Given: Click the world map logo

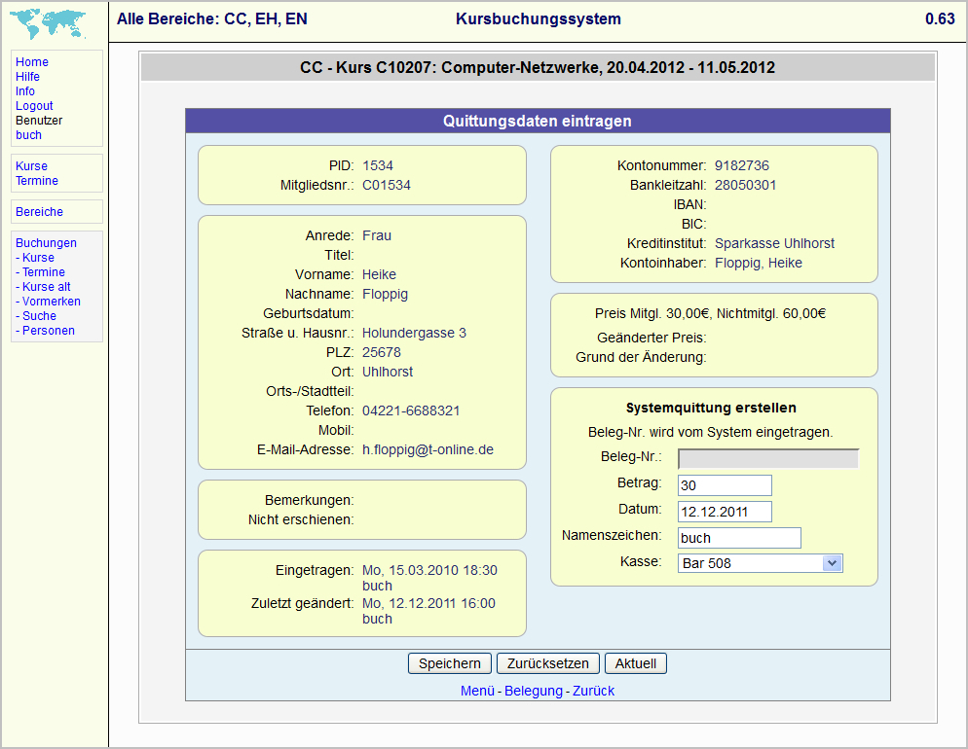Looking at the screenshot, I should click(48, 24).
